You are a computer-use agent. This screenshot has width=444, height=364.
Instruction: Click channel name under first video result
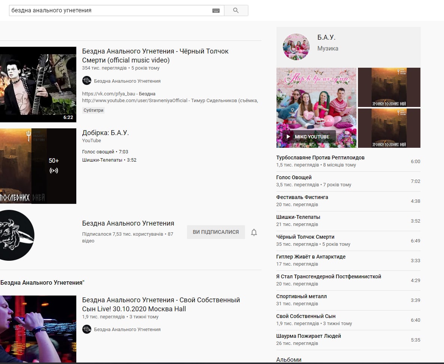[127, 81]
